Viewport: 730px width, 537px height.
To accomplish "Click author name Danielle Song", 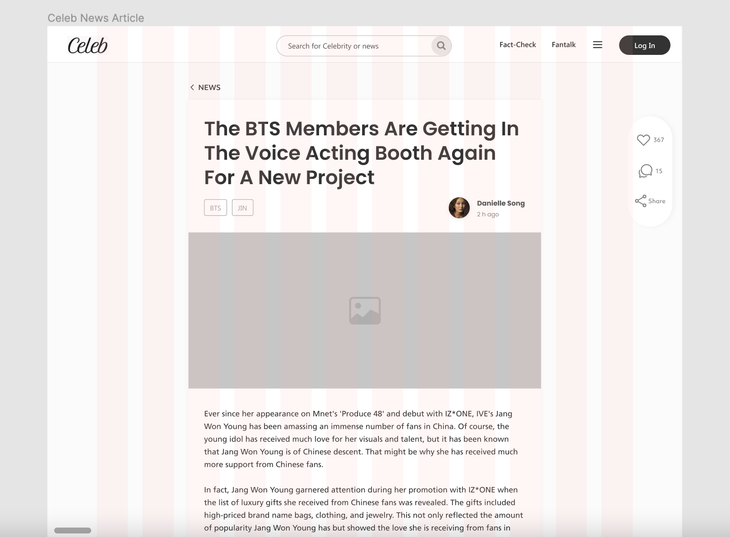I will point(501,203).
